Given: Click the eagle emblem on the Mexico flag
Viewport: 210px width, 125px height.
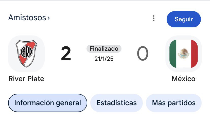Looking at the screenshot, I should 184,53.
